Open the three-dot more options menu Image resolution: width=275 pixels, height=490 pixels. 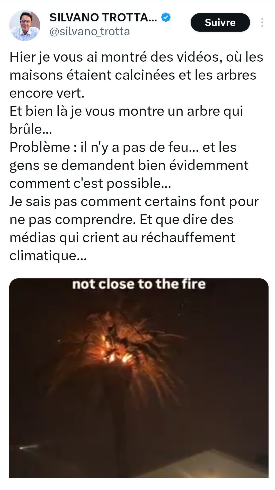pyautogui.click(x=262, y=22)
